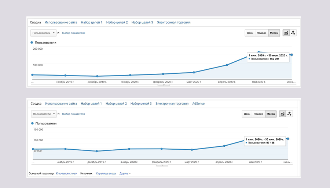Open Набор целей 1 tab in bottom panel
This screenshot has width=330, height=188.
pyautogui.click(x=91, y=104)
